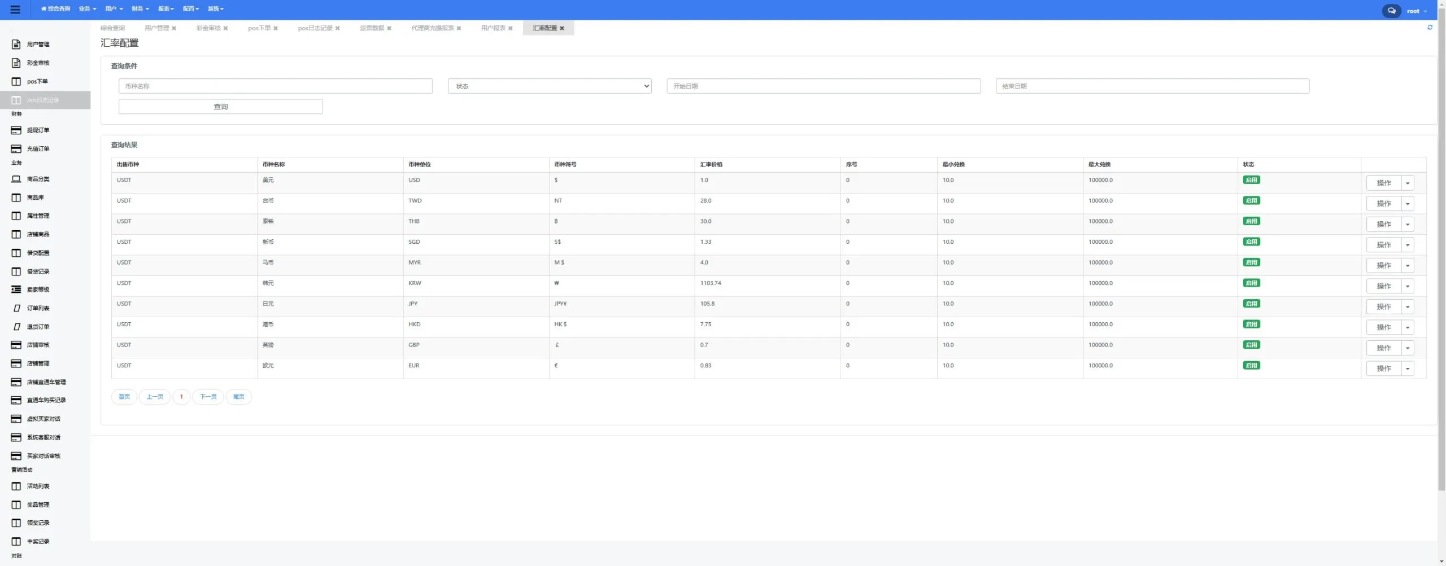Click the 卖家等级 list icon

pos(16,289)
